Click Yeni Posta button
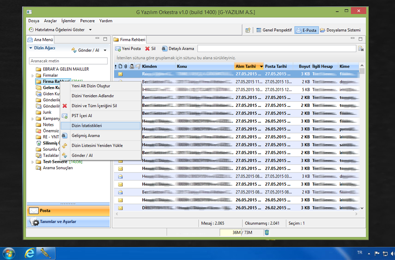The width and height of the screenshot is (395, 260). pos(128,49)
